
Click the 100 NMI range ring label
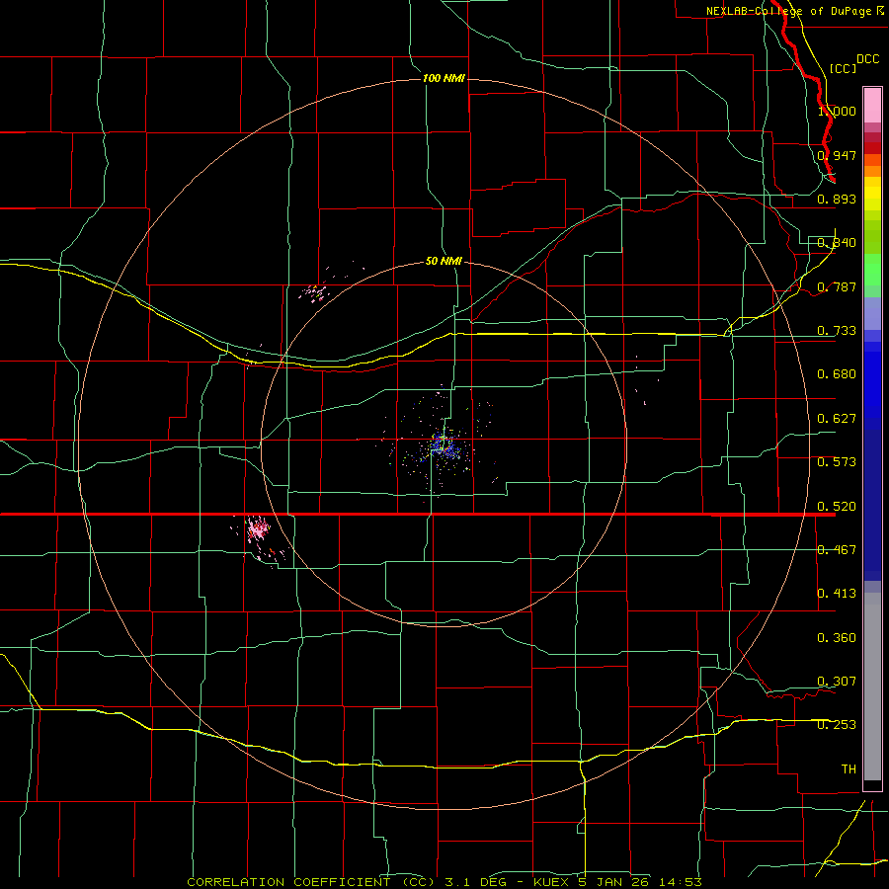(444, 78)
